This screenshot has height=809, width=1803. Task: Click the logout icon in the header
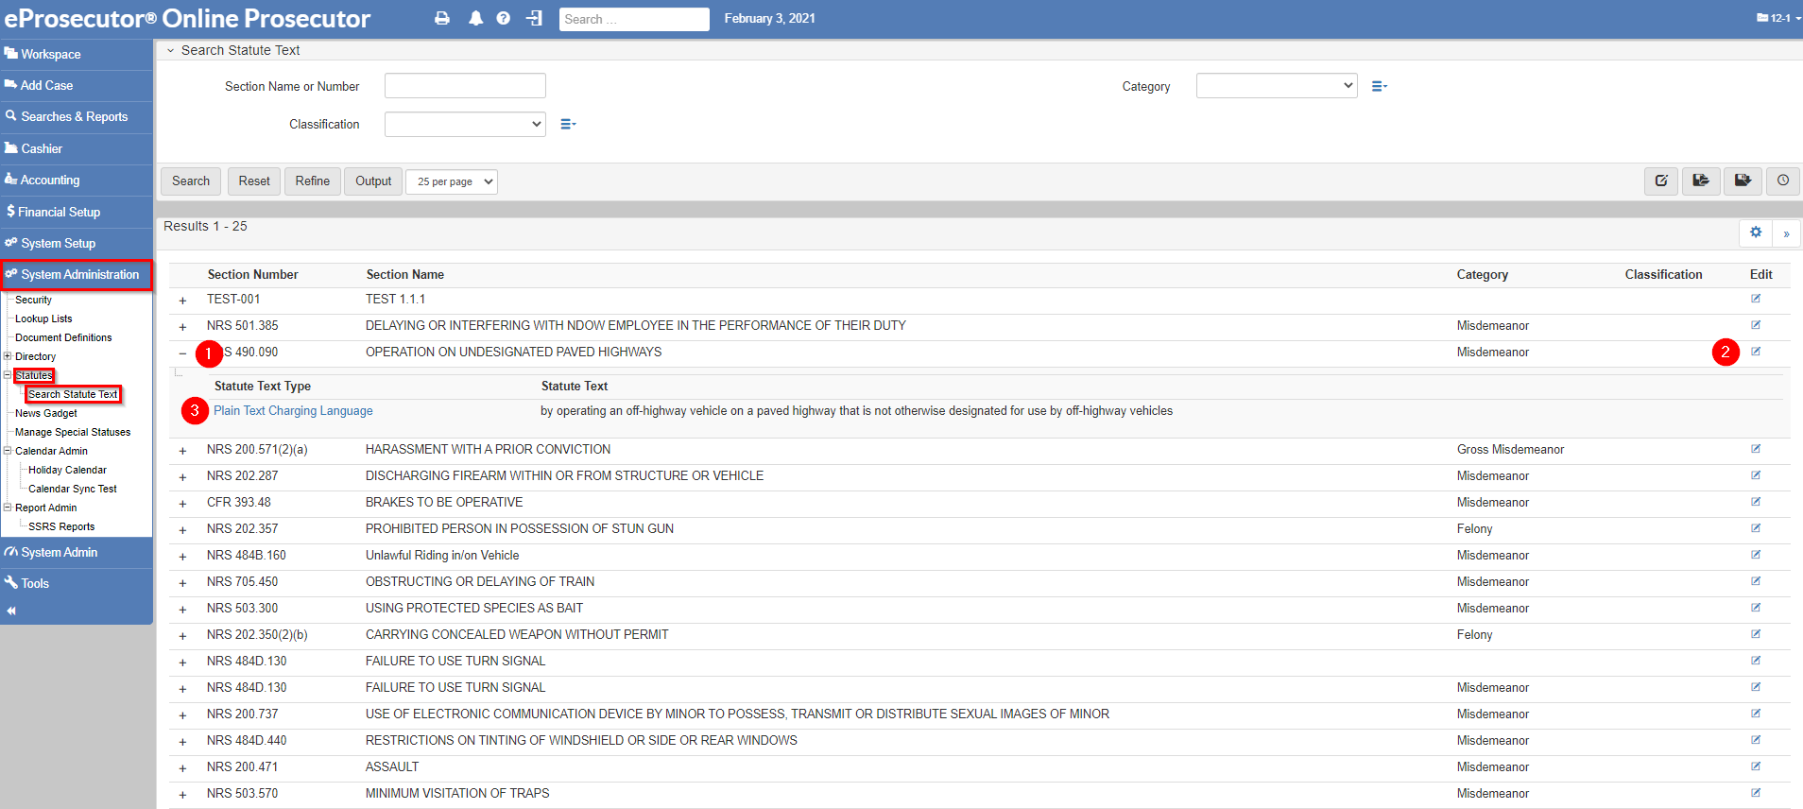tap(535, 18)
